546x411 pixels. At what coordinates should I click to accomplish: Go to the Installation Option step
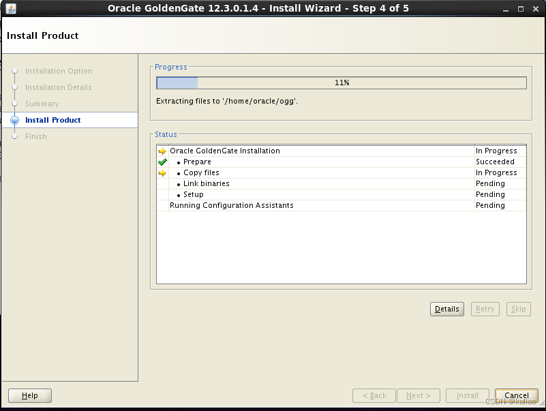pyautogui.click(x=59, y=71)
